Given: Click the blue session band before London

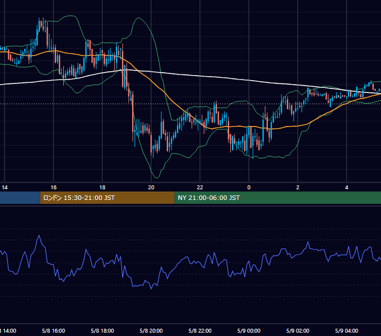Looking at the screenshot, I should point(20,198).
